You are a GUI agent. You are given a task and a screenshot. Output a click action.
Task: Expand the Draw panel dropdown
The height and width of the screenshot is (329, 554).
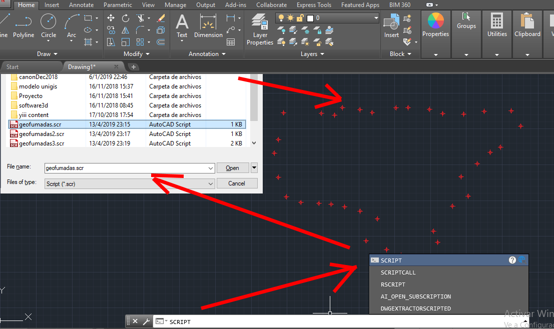(x=48, y=54)
